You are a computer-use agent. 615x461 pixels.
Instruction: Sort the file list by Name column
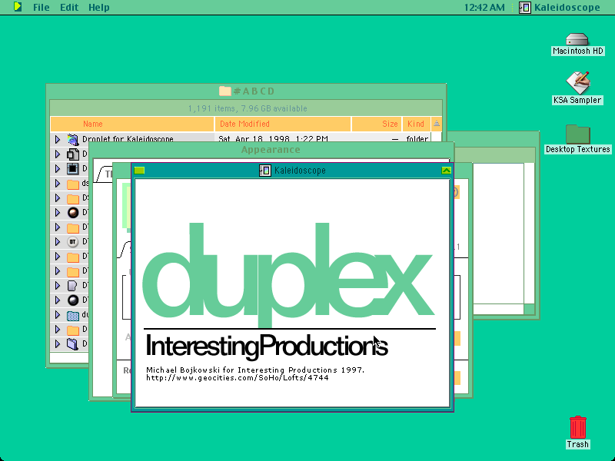[x=132, y=124]
